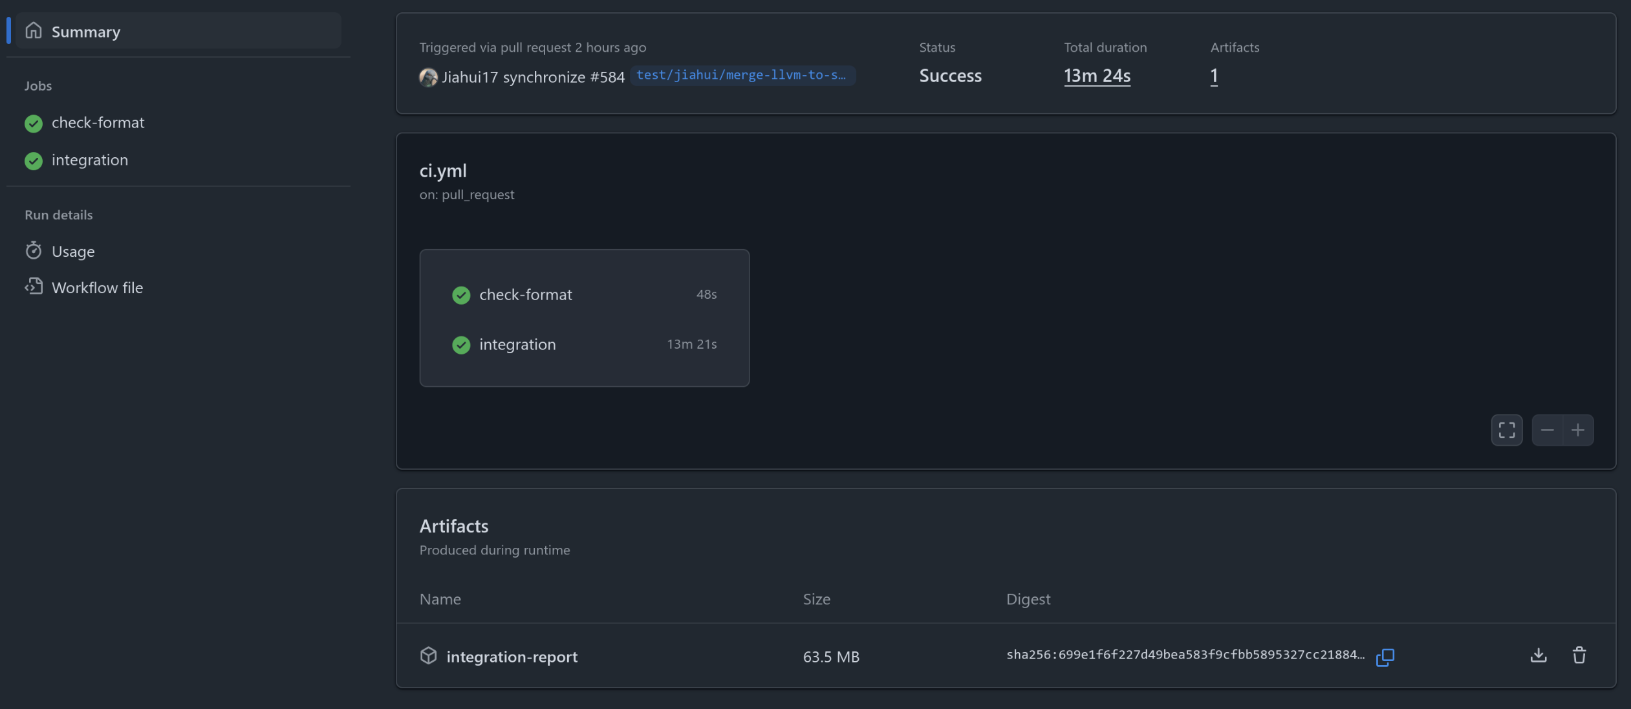Click the artifacts count link
This screenshot has height=709, width=1631.
tap(1214, 76)
